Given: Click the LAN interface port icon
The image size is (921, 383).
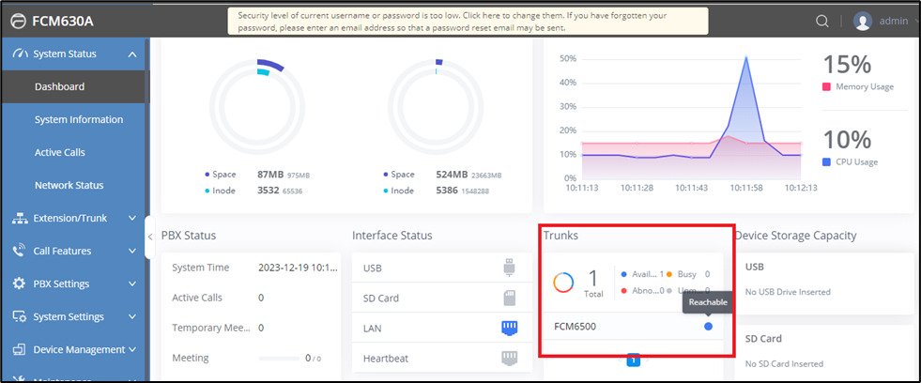Looking at the screenshot, I should pos(509,328).
